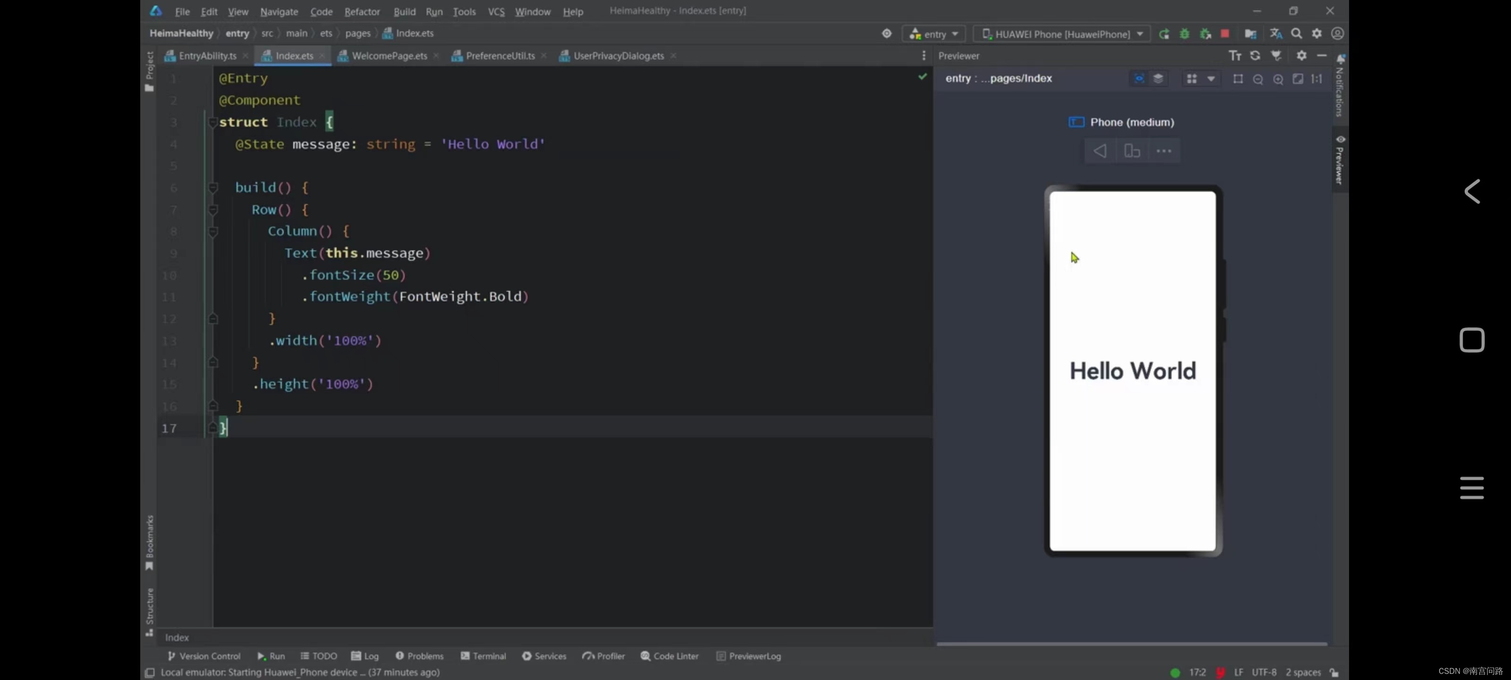Open the Refactor menu
Screen dimensions: 1511x680
(x=362, y=11)
